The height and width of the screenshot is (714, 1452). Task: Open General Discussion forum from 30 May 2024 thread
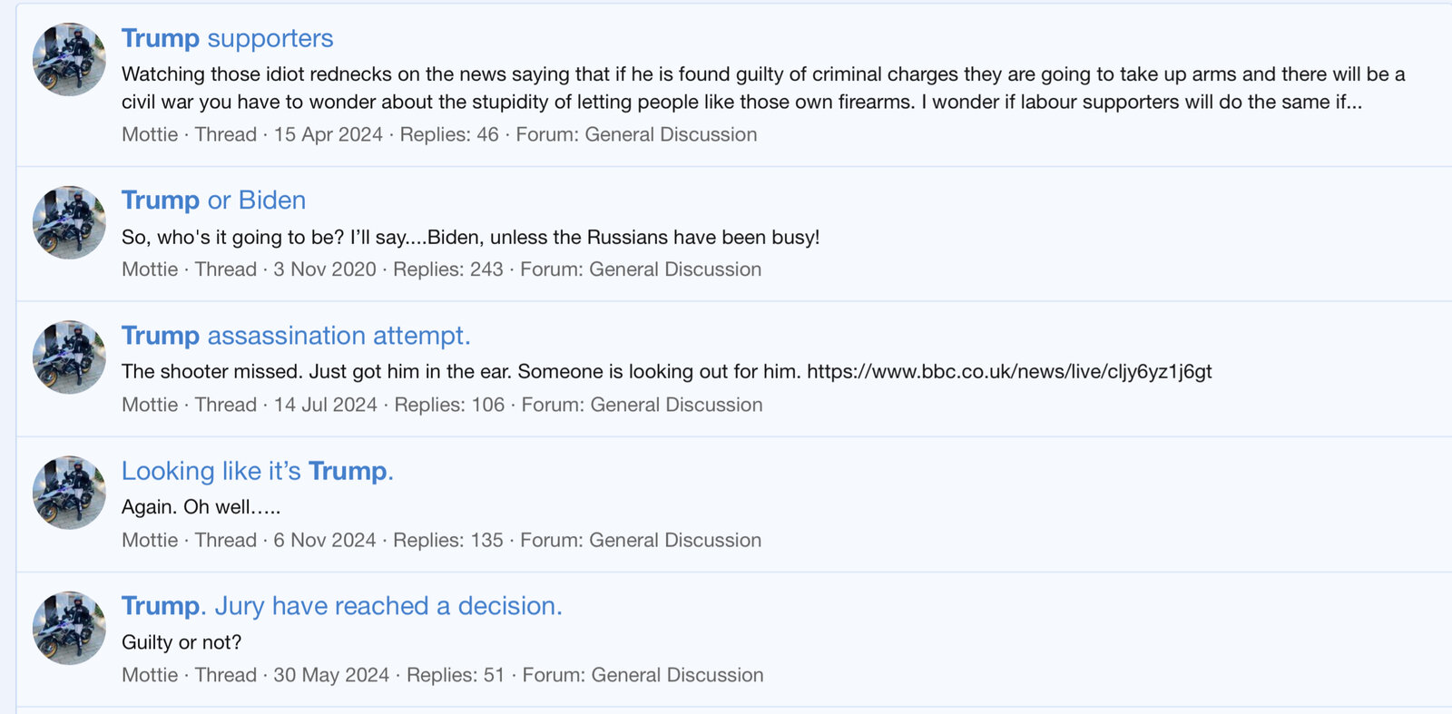pos(677,675)
